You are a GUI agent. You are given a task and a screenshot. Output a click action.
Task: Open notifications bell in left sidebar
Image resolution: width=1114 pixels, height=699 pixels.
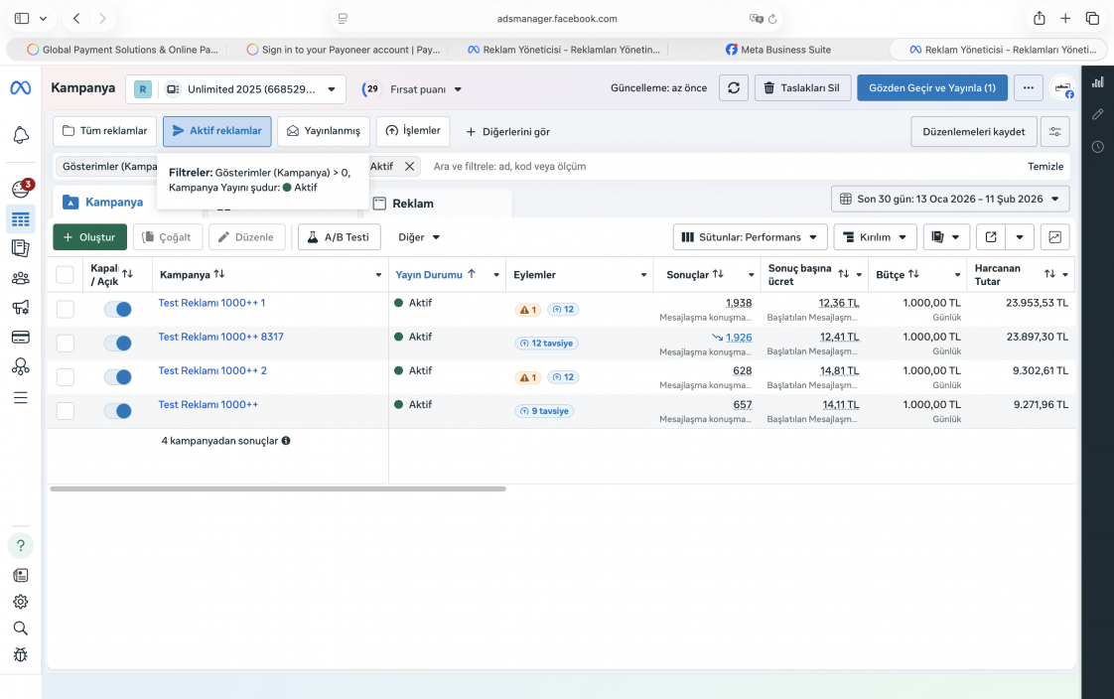tap(21, 135)
